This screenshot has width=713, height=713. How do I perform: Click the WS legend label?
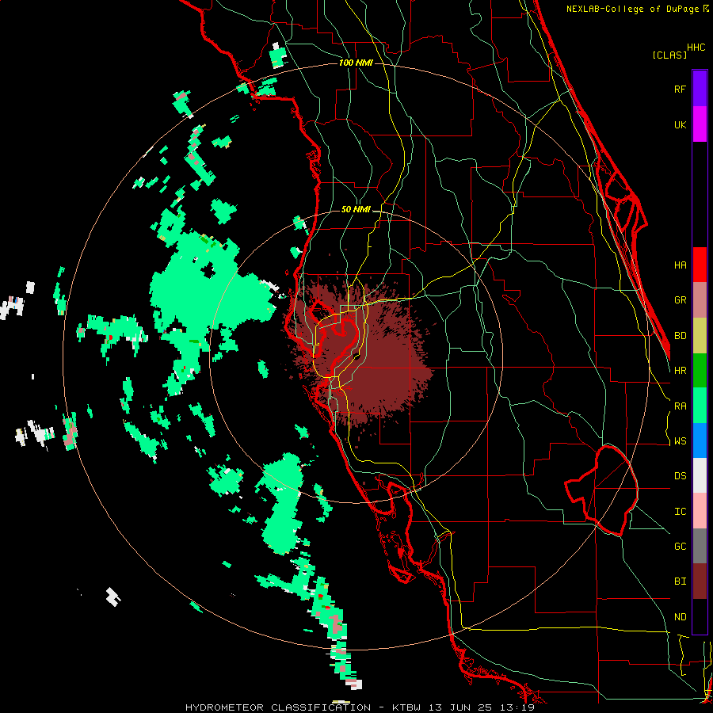pos(681,441)
